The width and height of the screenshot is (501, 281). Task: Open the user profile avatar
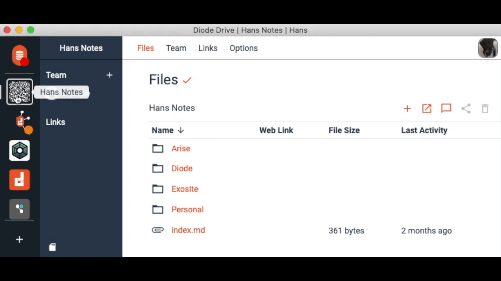click(488, 48)
